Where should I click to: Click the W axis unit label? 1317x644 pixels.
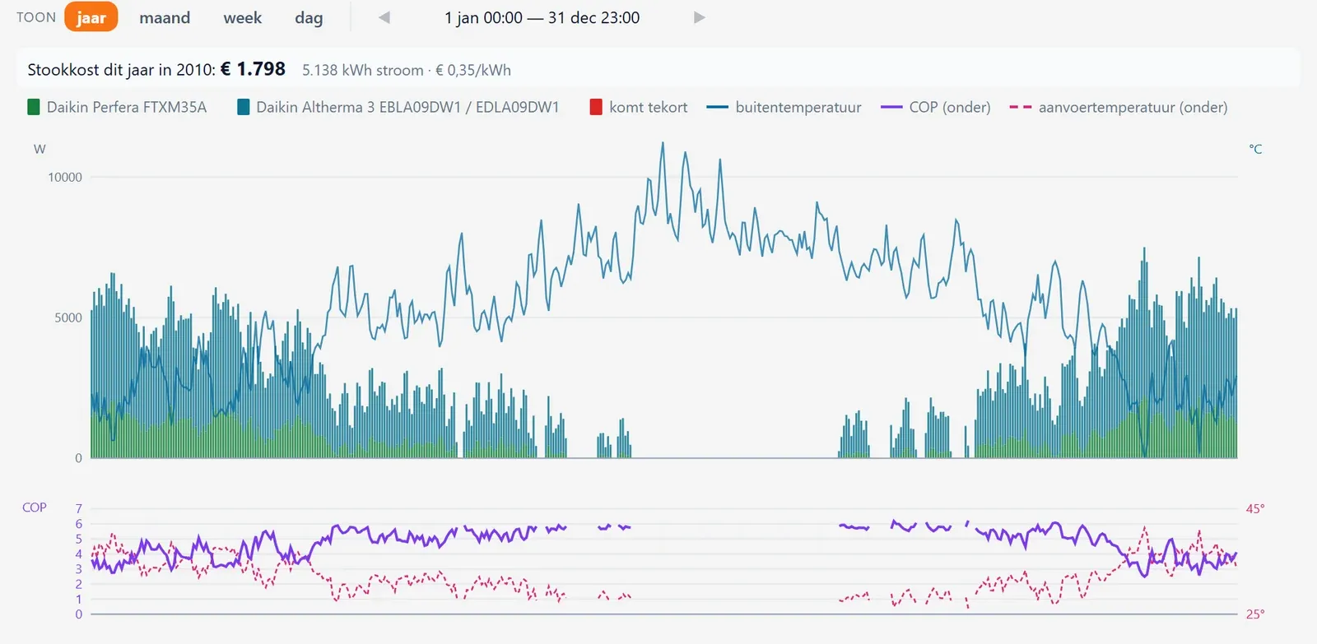(x=40, y=149)
